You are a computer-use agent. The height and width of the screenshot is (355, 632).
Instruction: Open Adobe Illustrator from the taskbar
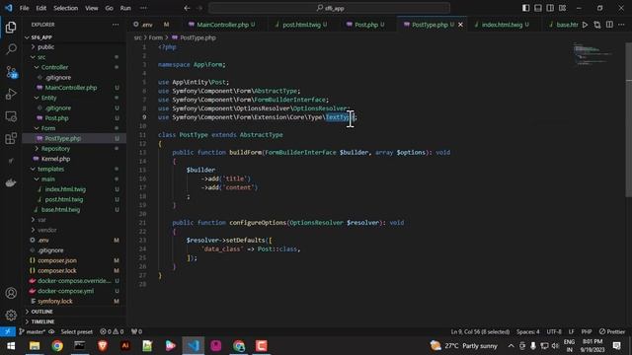pyautogui.click(x=125, y=346)
